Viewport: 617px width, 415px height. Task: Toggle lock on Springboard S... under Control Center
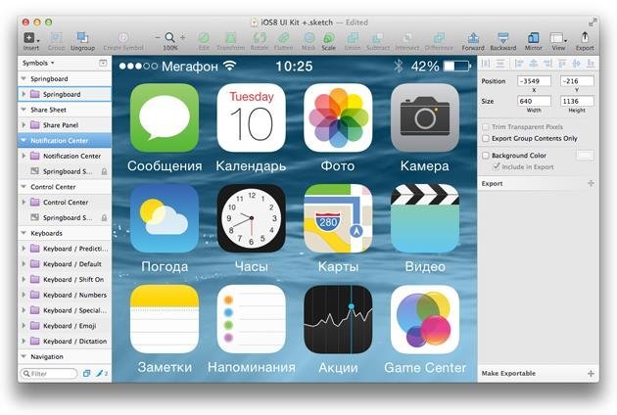click(x=104, y=217)
